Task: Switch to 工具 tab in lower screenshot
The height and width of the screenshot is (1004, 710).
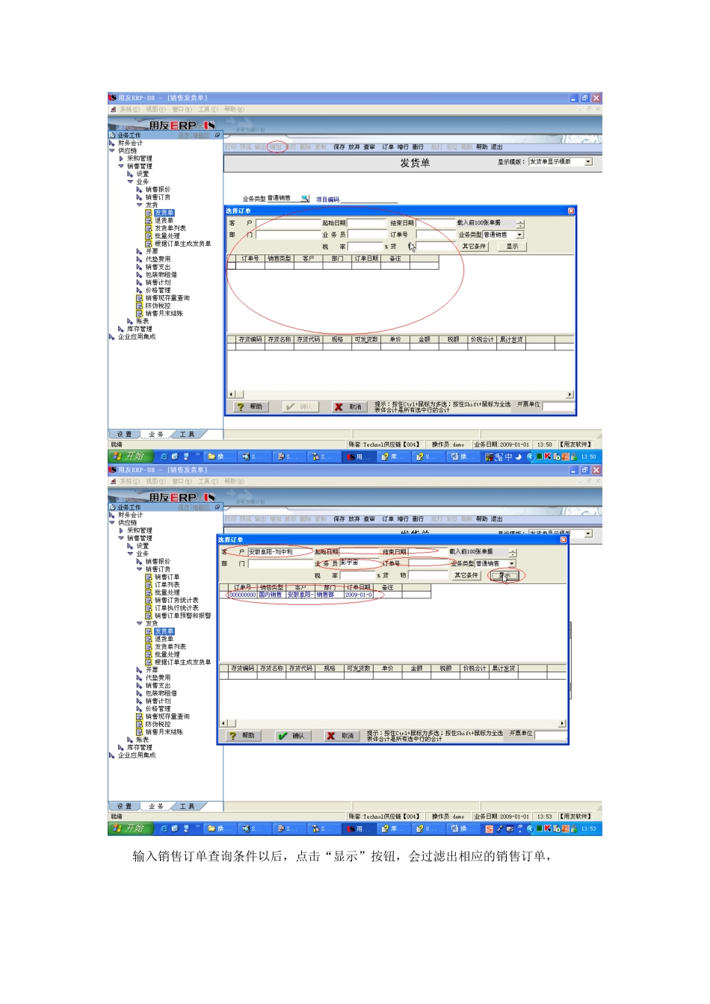Action: pyautogui.click(x=187, y=806)
